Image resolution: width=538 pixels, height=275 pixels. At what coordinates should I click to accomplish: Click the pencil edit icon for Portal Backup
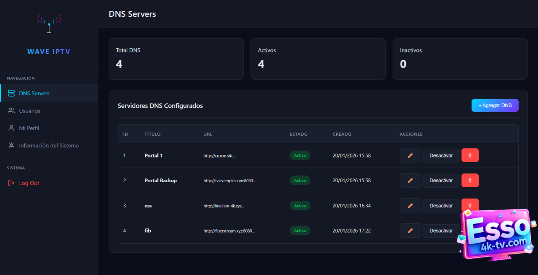(410, 181)
